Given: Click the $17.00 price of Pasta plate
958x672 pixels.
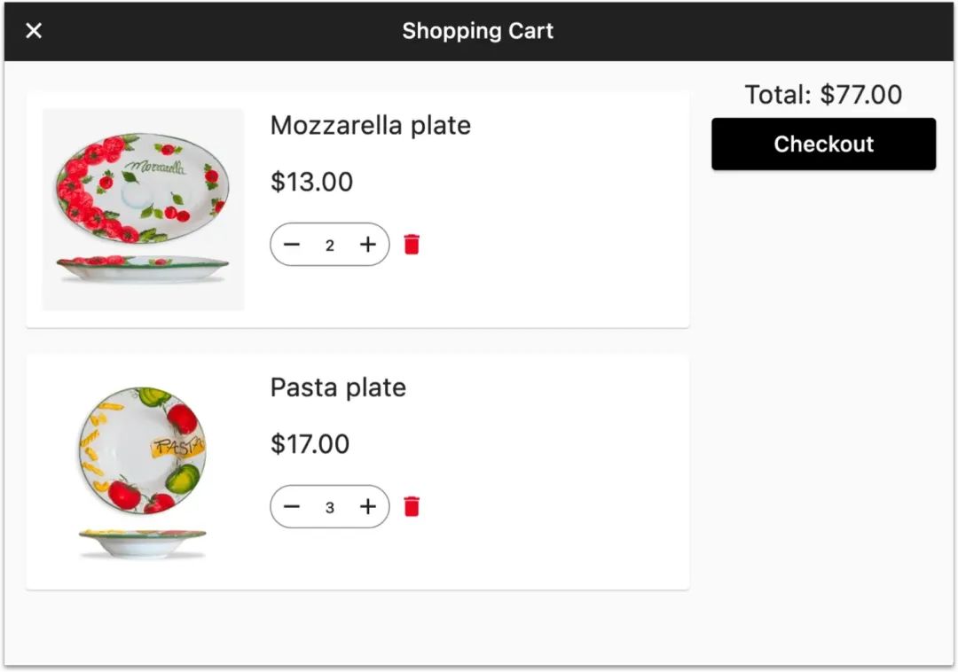Looking at the screenshot, I should [310, 444].
